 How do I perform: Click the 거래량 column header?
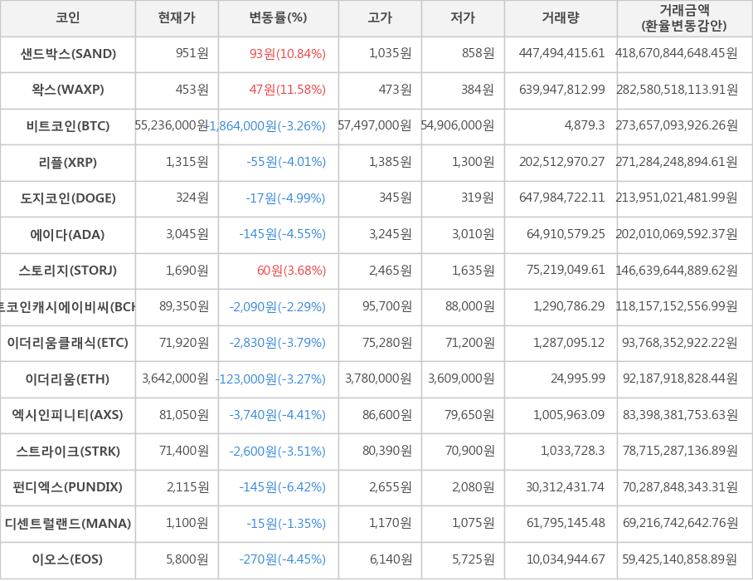point(561,17)
